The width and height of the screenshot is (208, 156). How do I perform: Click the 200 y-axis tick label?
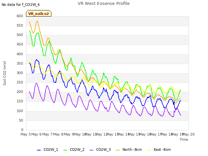(x=20, y=92)
